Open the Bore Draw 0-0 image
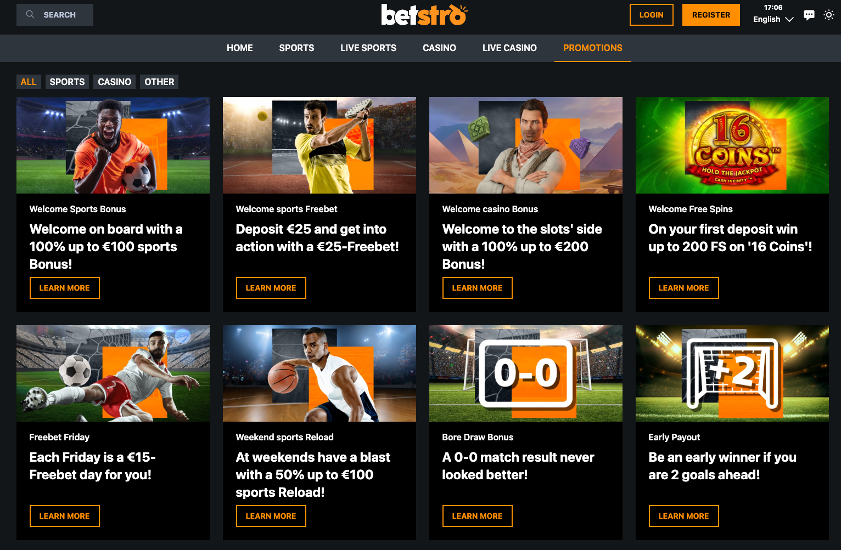Image resolution: width=841 pixels, height=550 pixels. 525,373
